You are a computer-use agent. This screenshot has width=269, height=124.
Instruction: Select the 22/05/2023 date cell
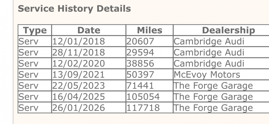pos(79,86)
